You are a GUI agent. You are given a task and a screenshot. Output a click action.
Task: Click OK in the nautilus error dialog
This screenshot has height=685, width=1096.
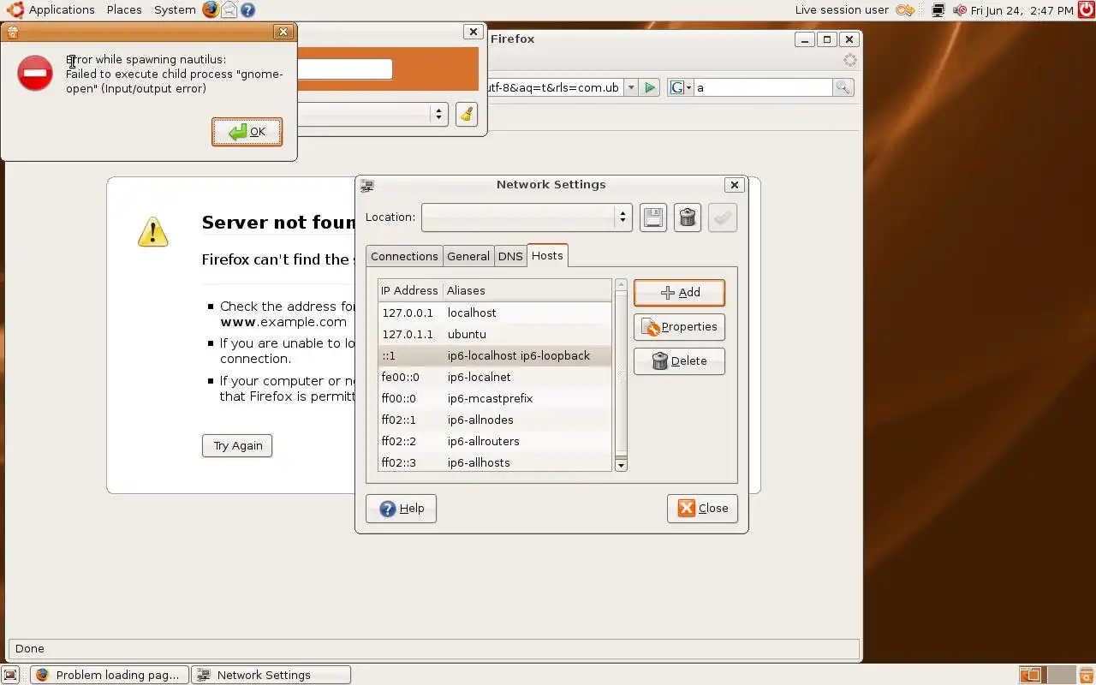pyautogui.click(x=247, y=132)
